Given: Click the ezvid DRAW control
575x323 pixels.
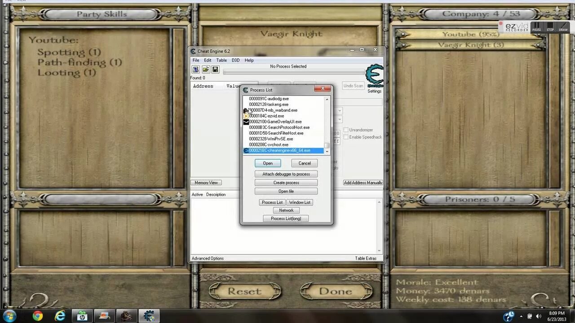Looking at the screenshot, I should (563, 27).
